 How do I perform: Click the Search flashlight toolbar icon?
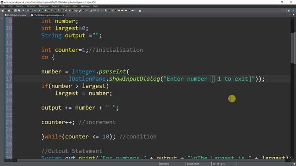pos(80,11)
